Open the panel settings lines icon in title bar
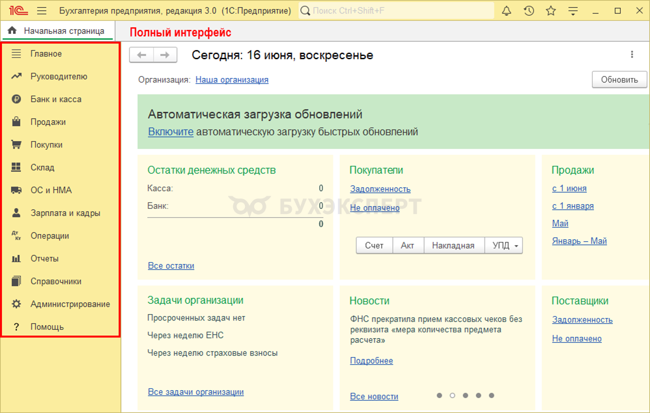Image resolution: width=650 pixels, height=413 pixels. [x=573, y=11]
